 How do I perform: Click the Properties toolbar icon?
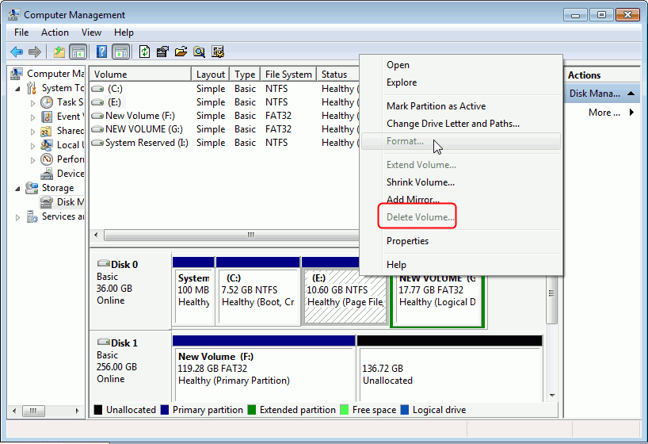[162, 52]
